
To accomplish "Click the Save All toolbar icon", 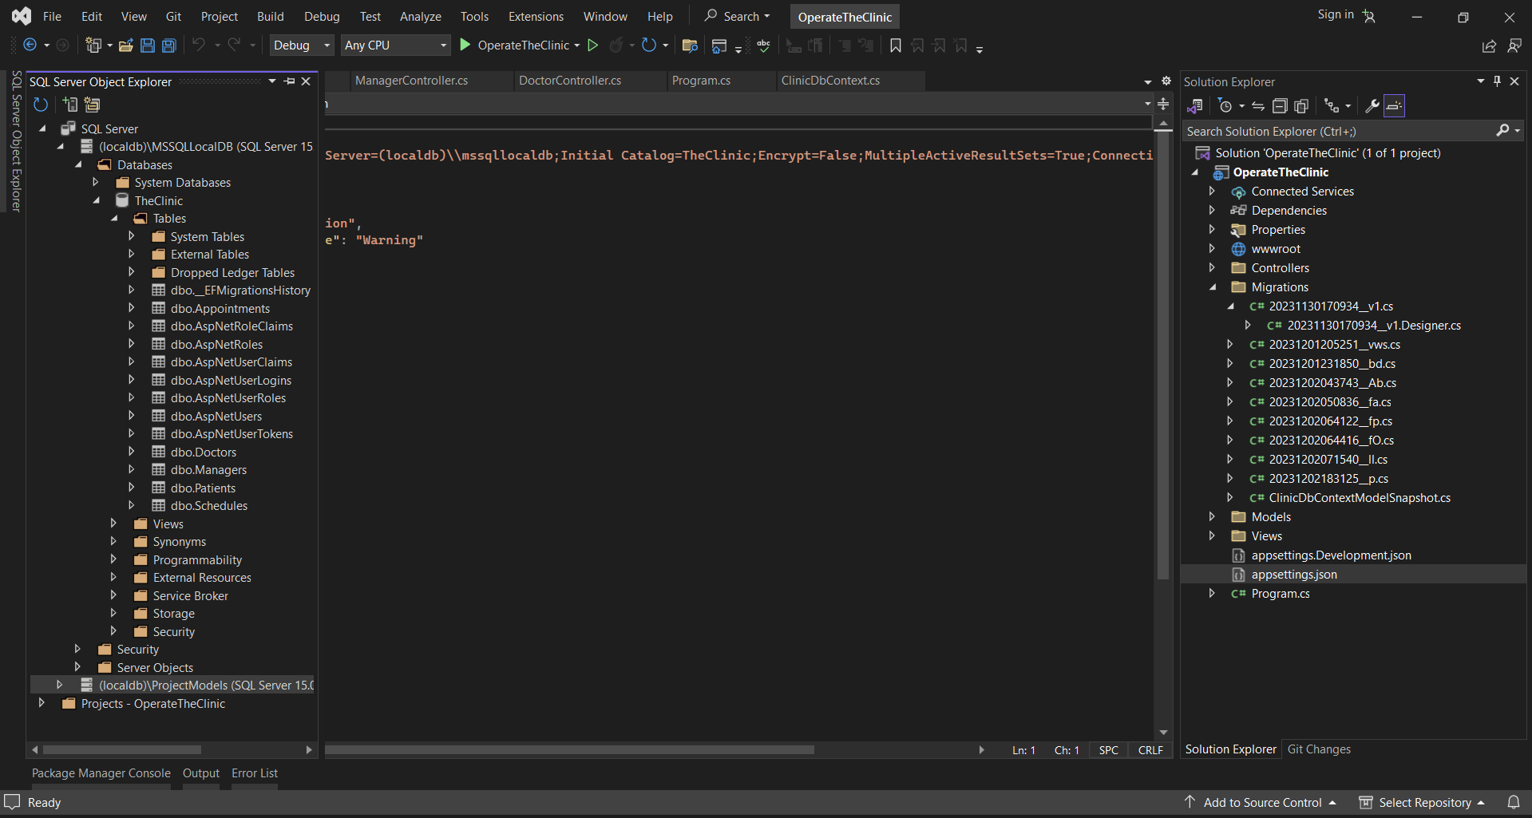I will (x=169, y=45).
